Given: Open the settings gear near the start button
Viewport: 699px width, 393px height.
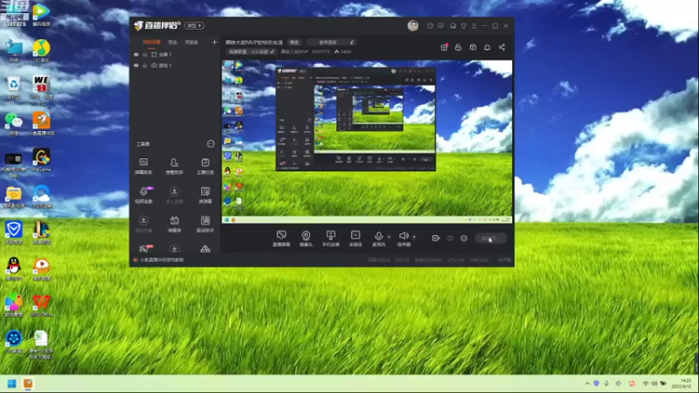Looking at the screenshot, I should coord(464,238).
